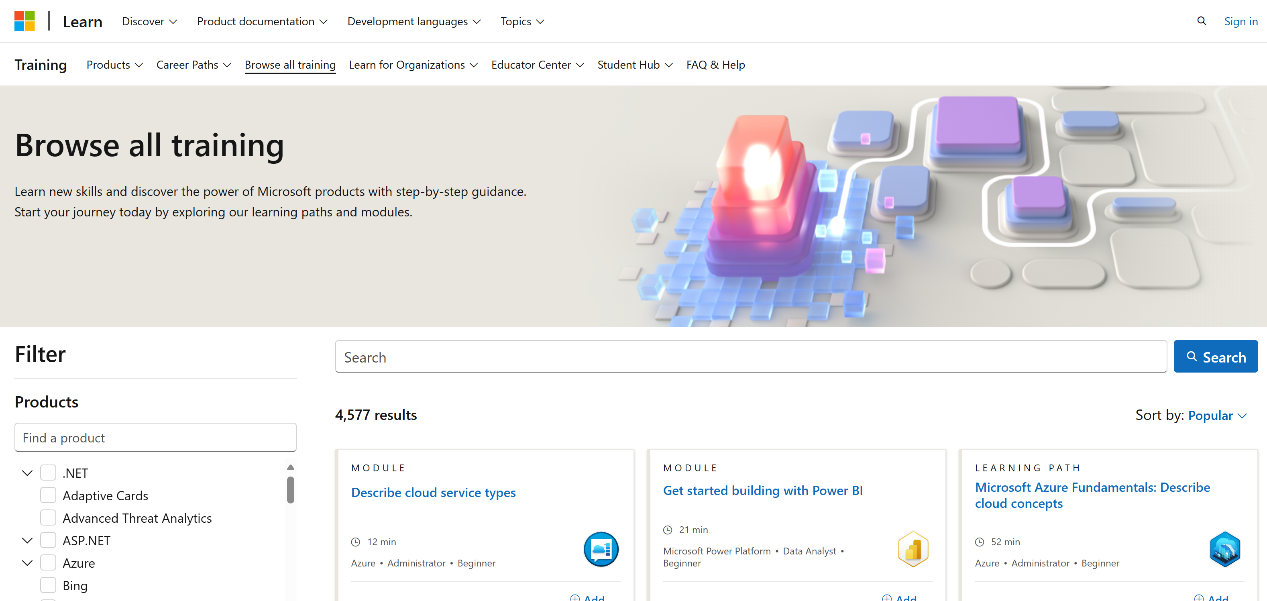The height and width of the screenshot is (601, 1267).
Task: Click the scroll-up arrow in products list
Action: coord(290,467)
